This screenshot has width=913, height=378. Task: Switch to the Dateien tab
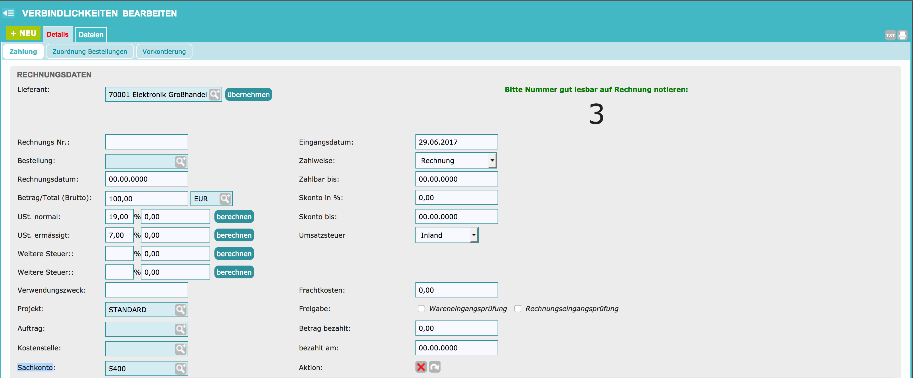pyautogui.click(x=91, y=35)
